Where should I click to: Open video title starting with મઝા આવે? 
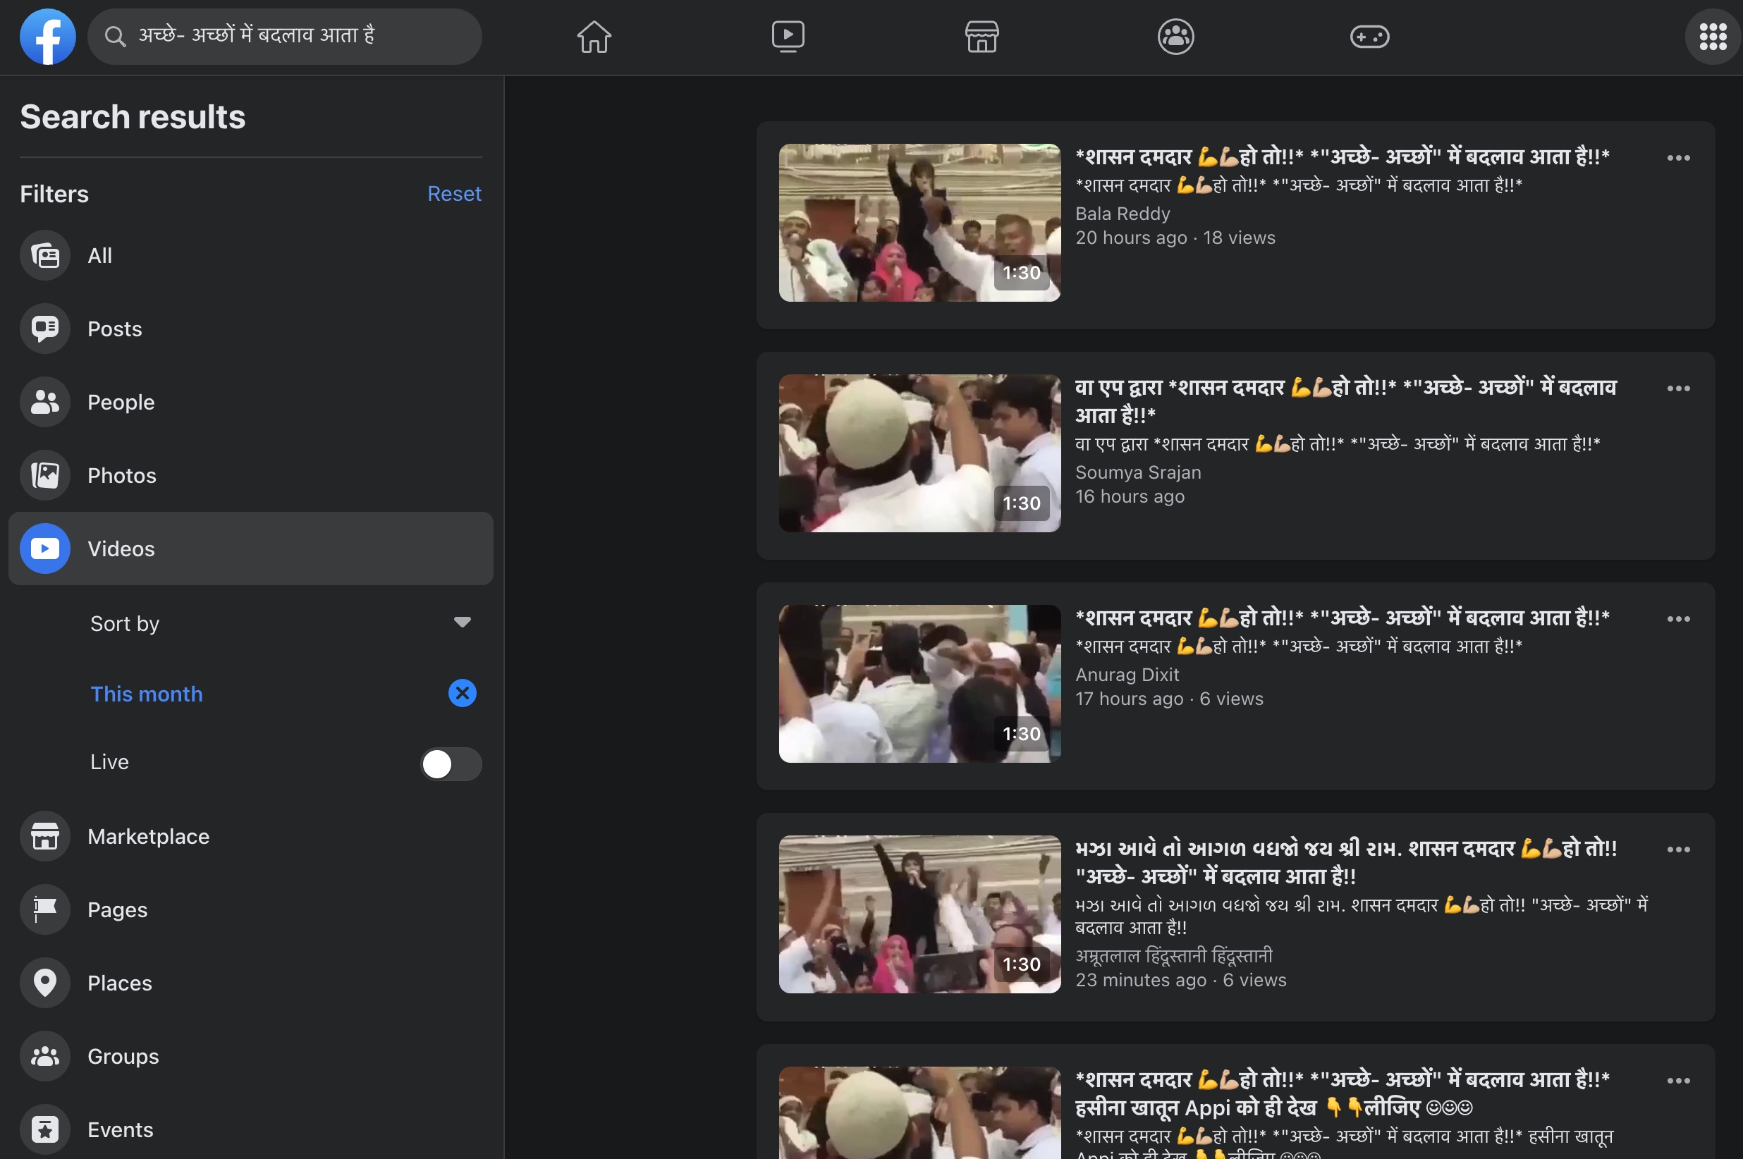pyautogui.click(x=1345, y=862)
